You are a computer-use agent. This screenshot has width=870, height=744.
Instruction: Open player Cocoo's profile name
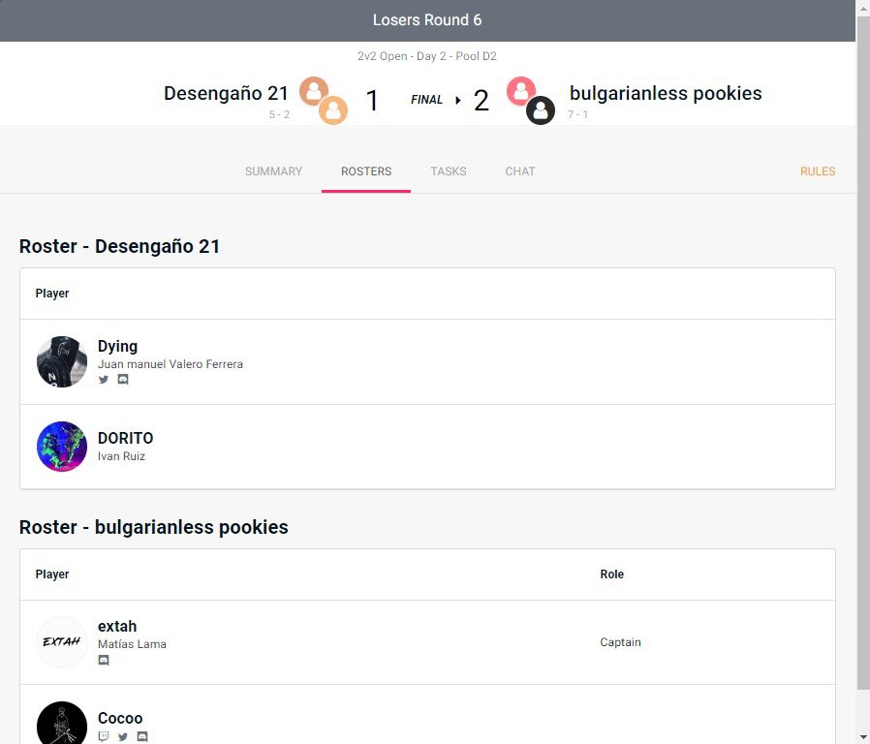(120, 719)
